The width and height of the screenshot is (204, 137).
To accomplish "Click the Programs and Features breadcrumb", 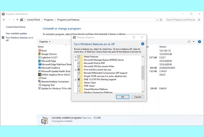I will 68,20.
